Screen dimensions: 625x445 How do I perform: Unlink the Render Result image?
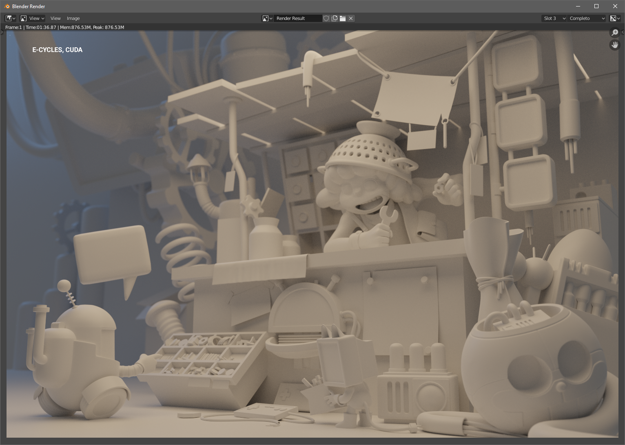pos(351,18)
